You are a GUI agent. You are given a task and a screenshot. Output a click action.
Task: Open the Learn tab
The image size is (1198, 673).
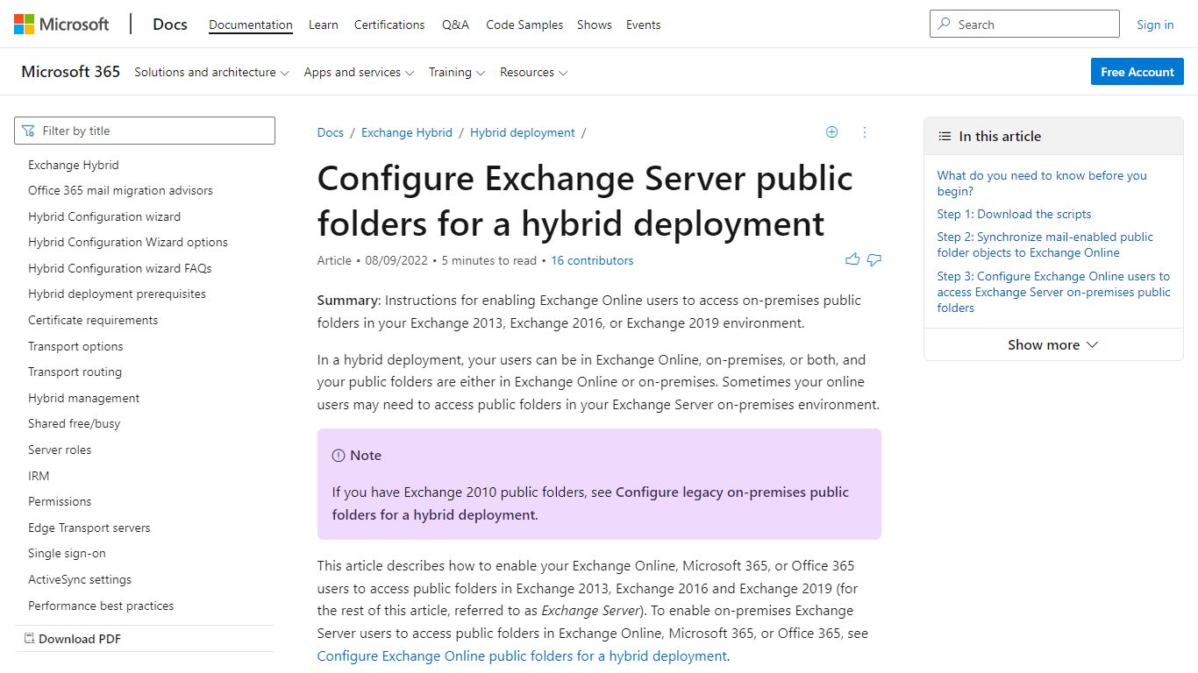[x=324, y=25]
